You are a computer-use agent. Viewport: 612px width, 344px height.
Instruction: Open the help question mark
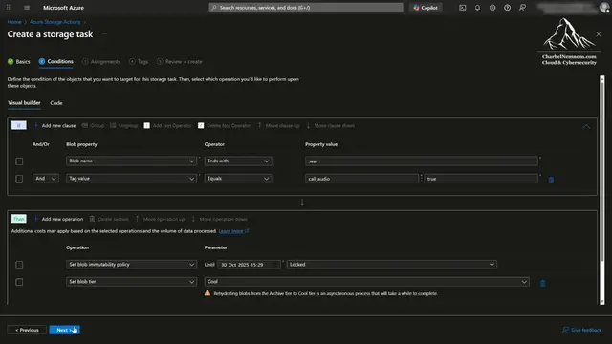507,8
